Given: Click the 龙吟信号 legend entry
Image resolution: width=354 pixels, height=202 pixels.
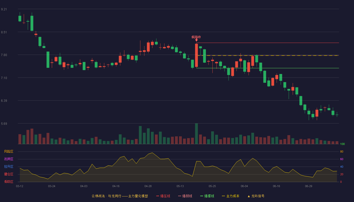Looking at the screenshot, I should point(256,196).
